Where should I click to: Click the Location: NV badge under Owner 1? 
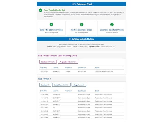click(x=45, y=85)
